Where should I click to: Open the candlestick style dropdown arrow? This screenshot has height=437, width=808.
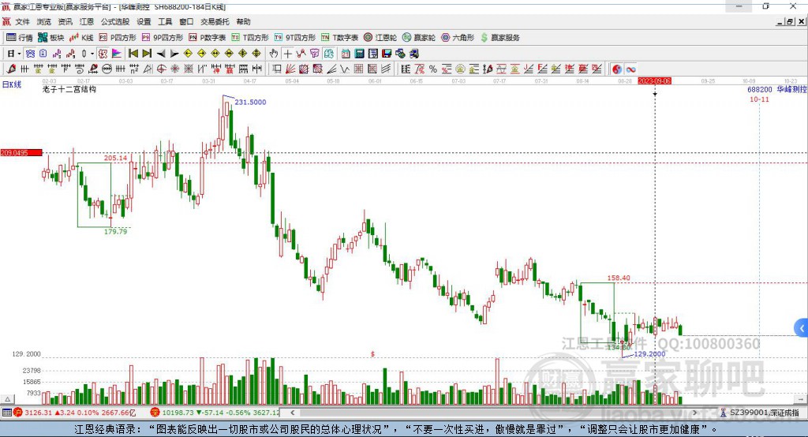click(92, 54)
